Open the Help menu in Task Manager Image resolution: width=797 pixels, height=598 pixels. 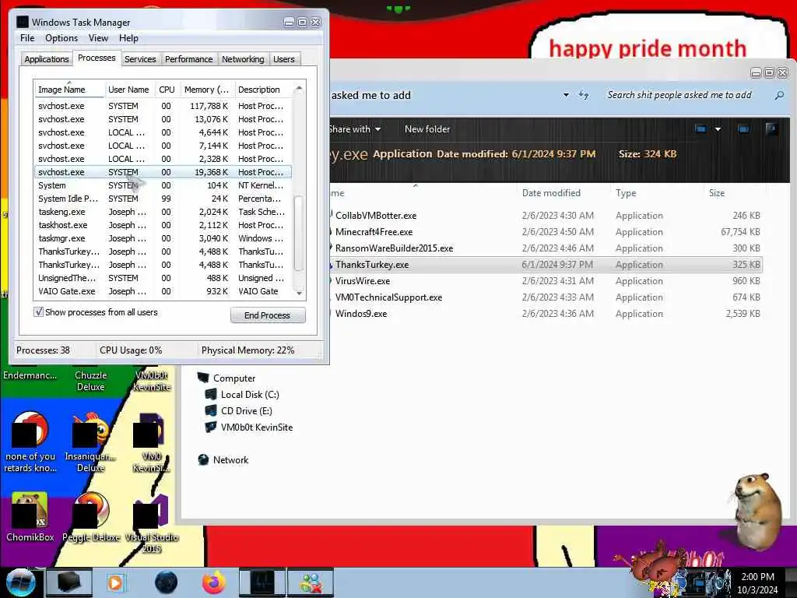click(x=128, y=38)
